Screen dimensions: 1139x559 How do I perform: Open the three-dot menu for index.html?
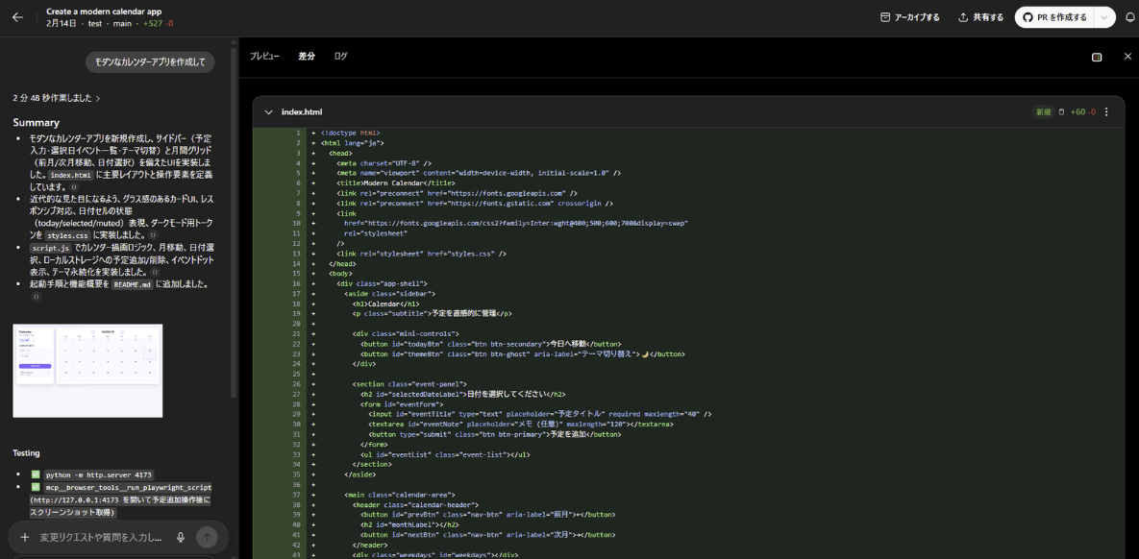(1106, 112)
